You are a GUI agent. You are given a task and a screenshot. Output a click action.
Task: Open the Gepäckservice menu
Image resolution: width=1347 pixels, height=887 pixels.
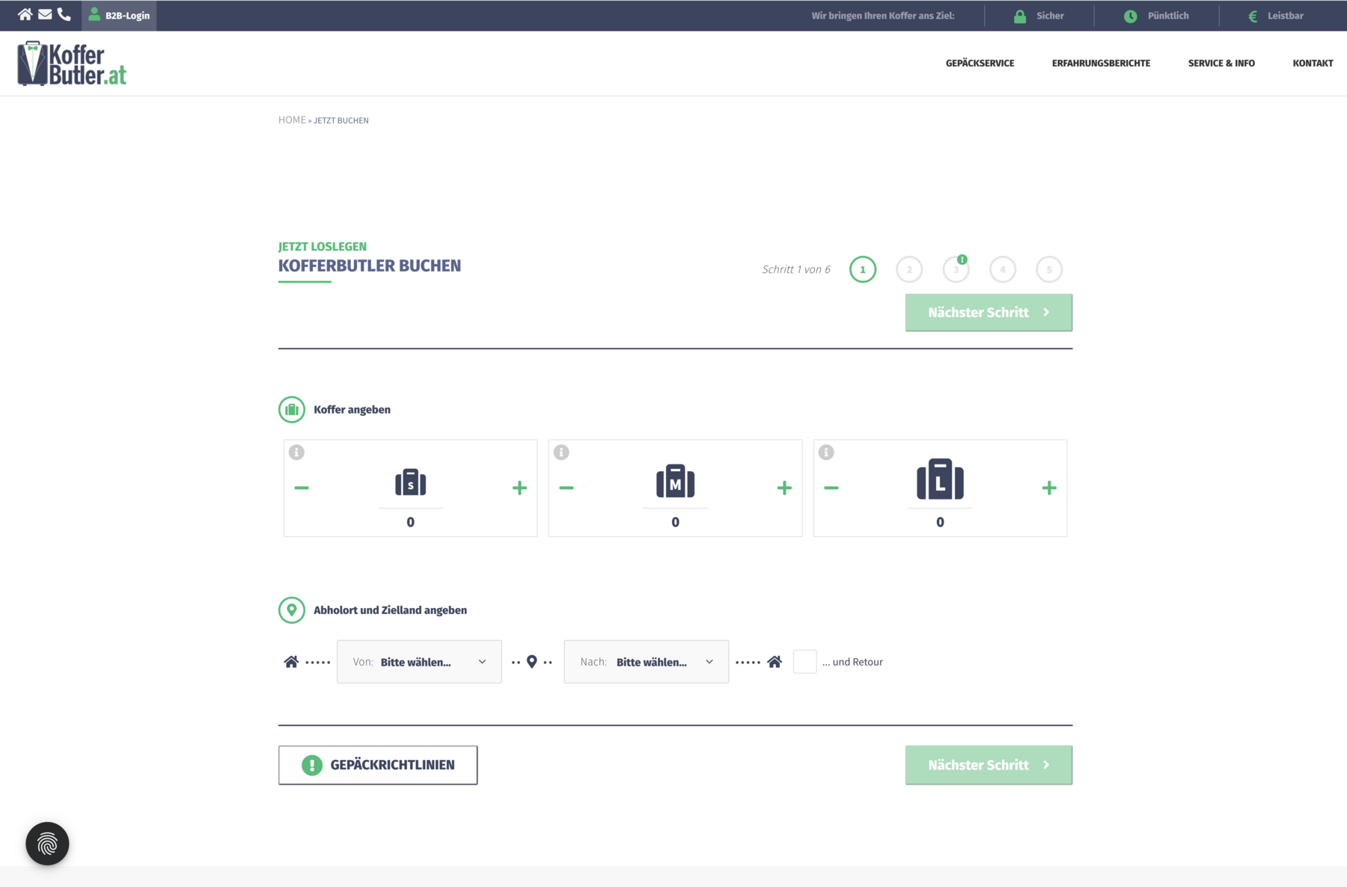tap(980, 64)
